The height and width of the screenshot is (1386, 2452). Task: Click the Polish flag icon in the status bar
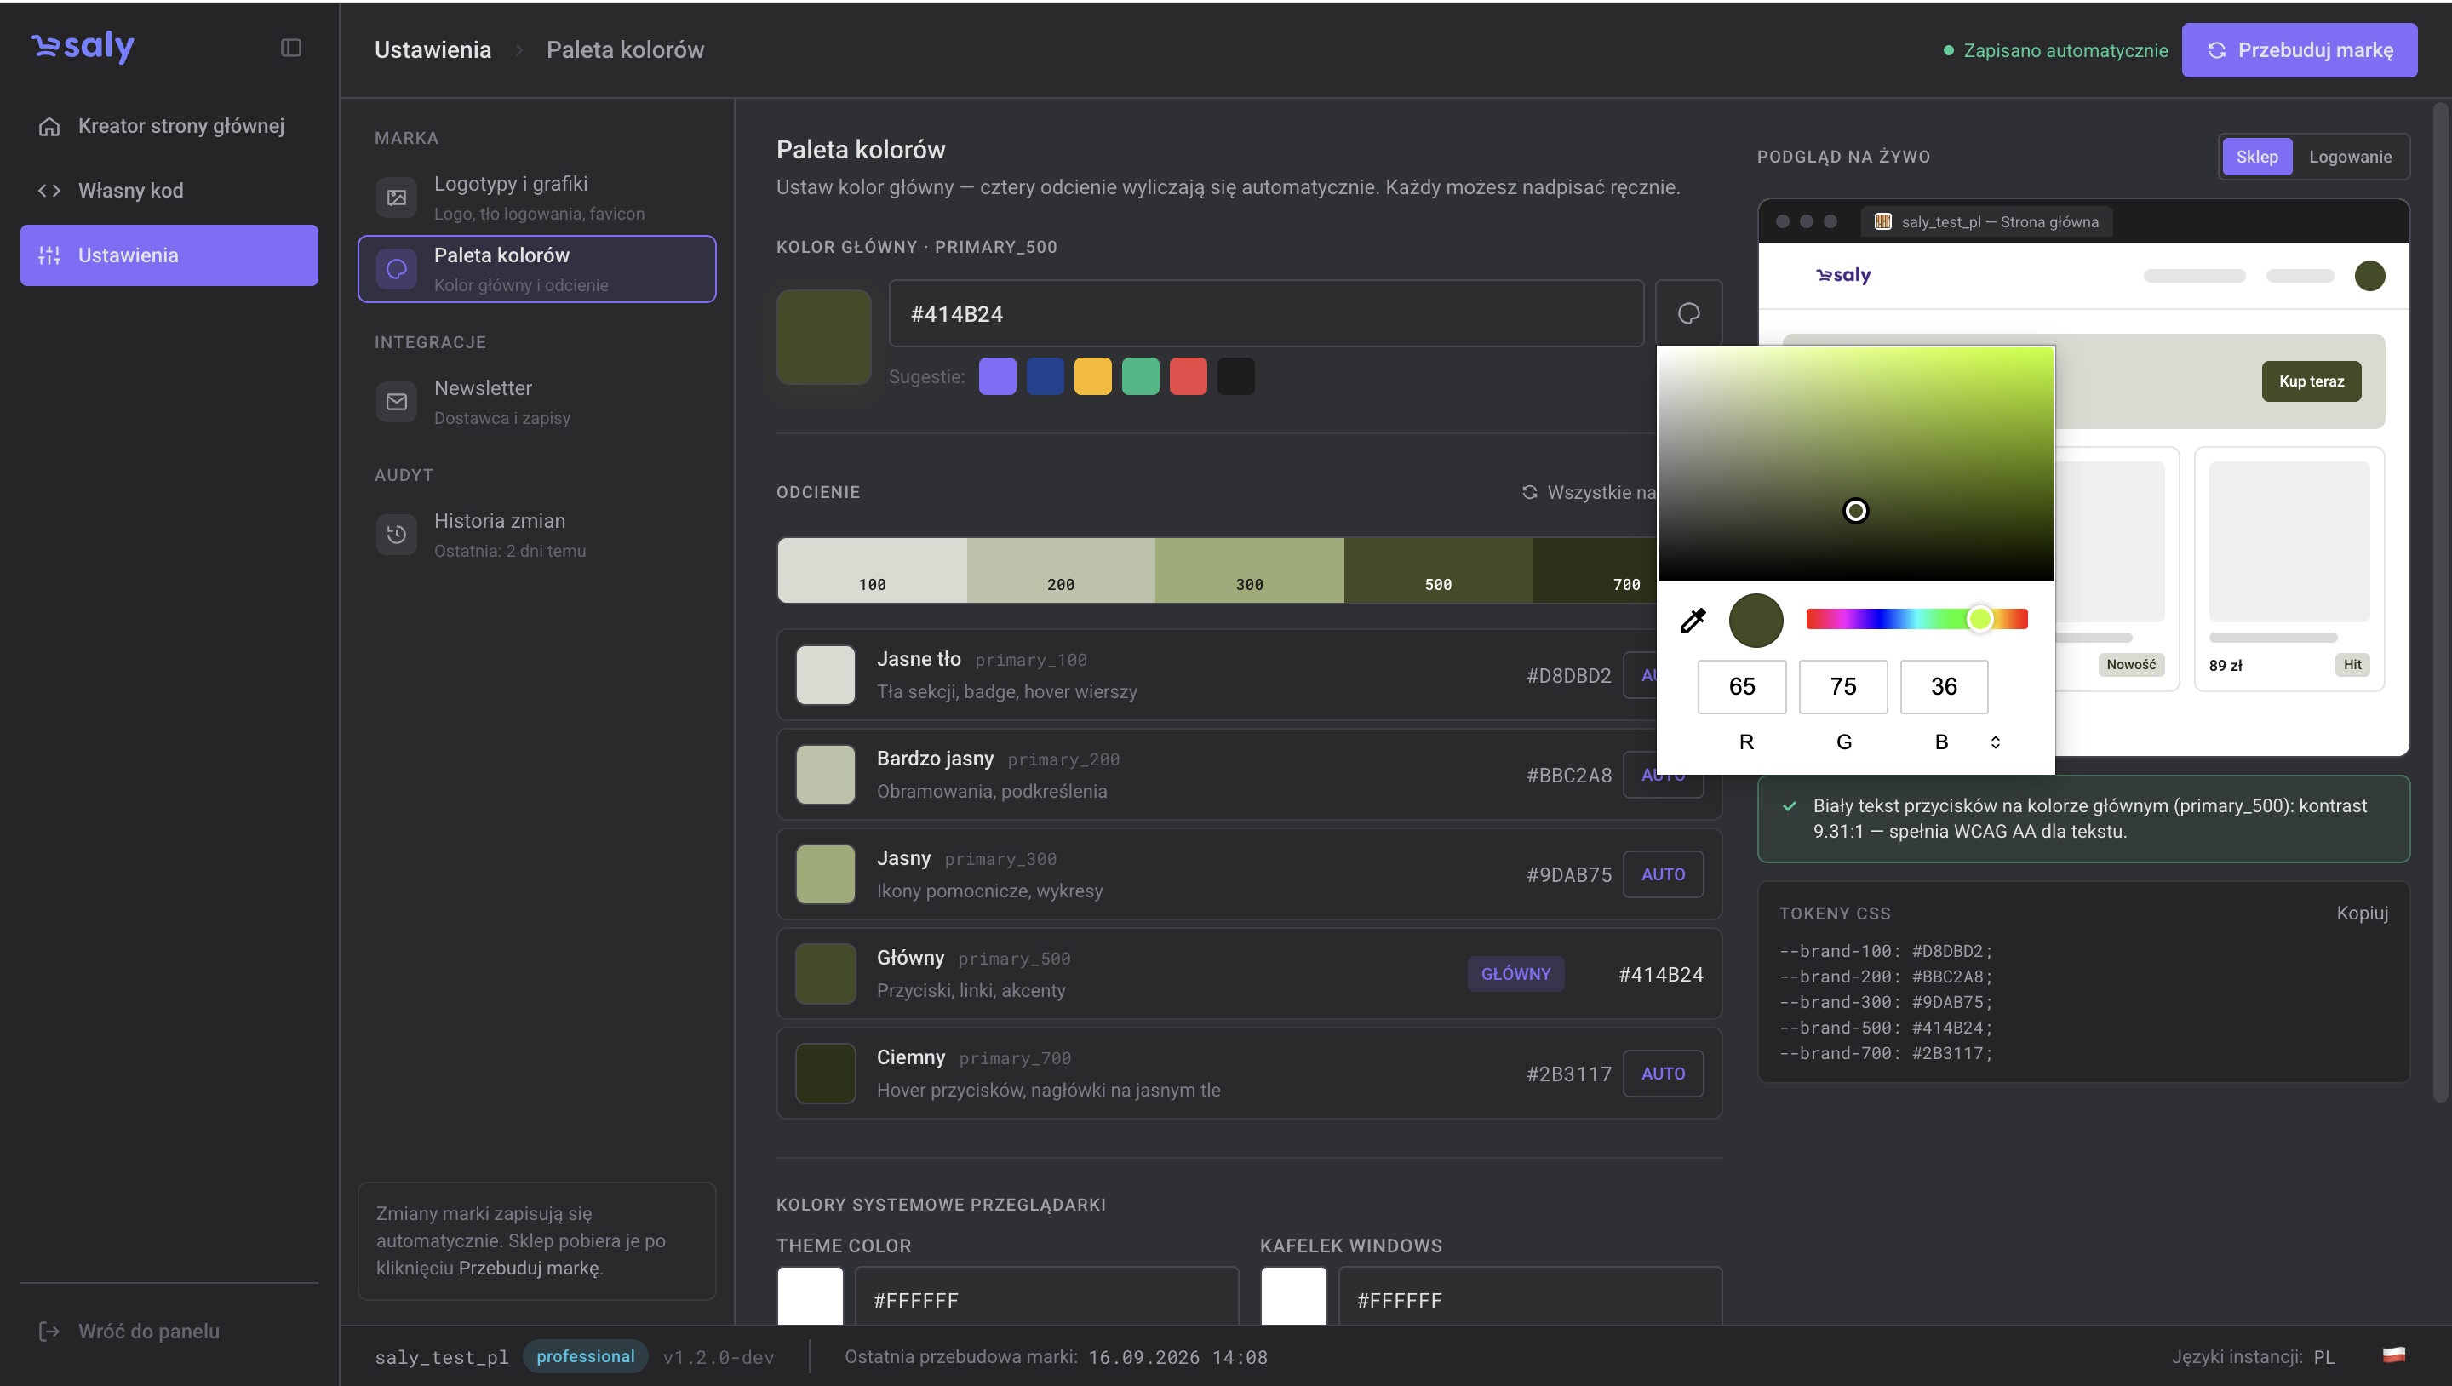pyautogui.click(x=2394, y=1355)
